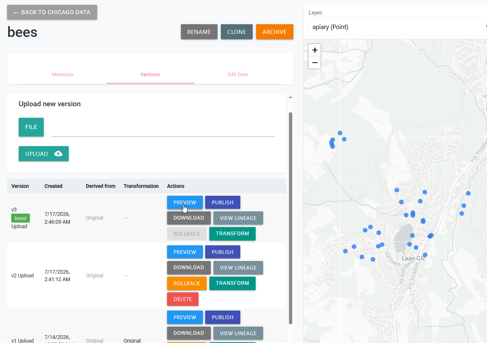Image resolution: width=487 pixels, height=343 pixels.
Task: Open the Versions tab
Action: click(x=150, y=75)
